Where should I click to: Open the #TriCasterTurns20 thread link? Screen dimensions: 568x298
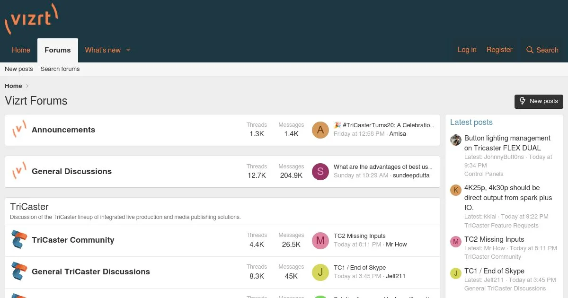[383, 125]
